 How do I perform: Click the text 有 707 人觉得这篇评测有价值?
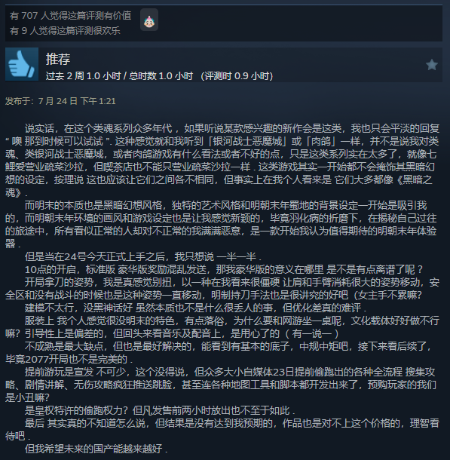(x=70, y=16)
